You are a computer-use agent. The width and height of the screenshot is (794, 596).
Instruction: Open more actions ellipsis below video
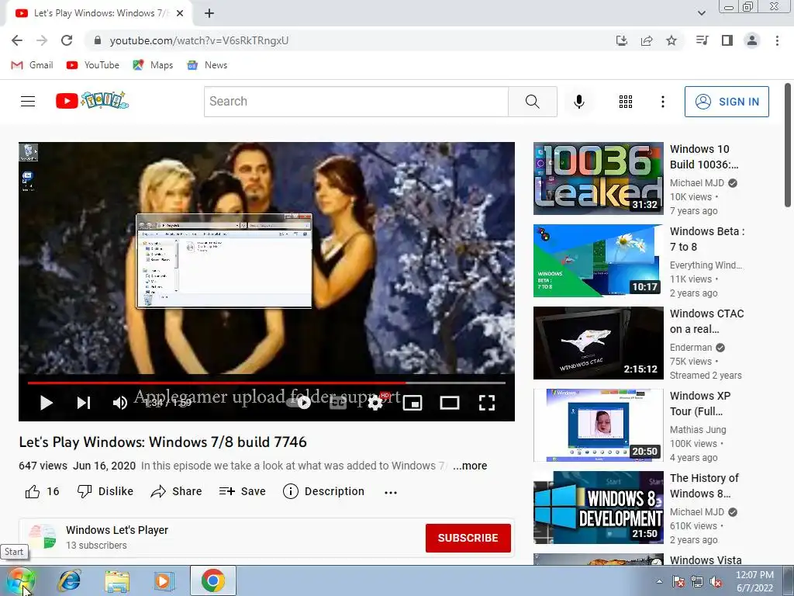click(x=391, y=492)
